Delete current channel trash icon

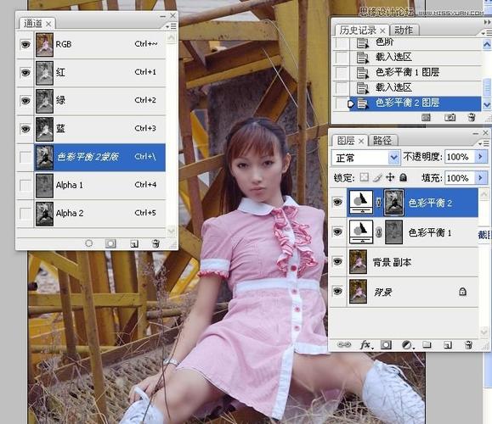[156, 243]
